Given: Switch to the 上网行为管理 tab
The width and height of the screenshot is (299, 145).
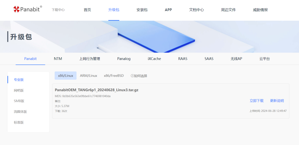Looking at the screenshot, I should click(90, 59).
